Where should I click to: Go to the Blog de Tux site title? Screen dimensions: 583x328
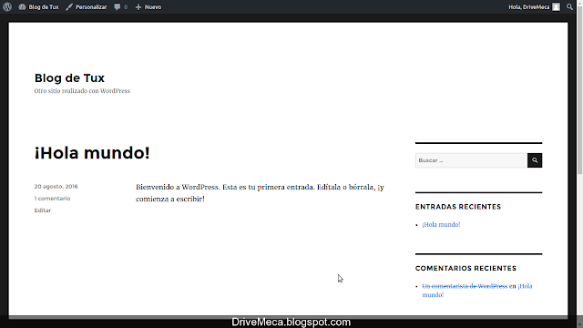(x=69, y=77)
